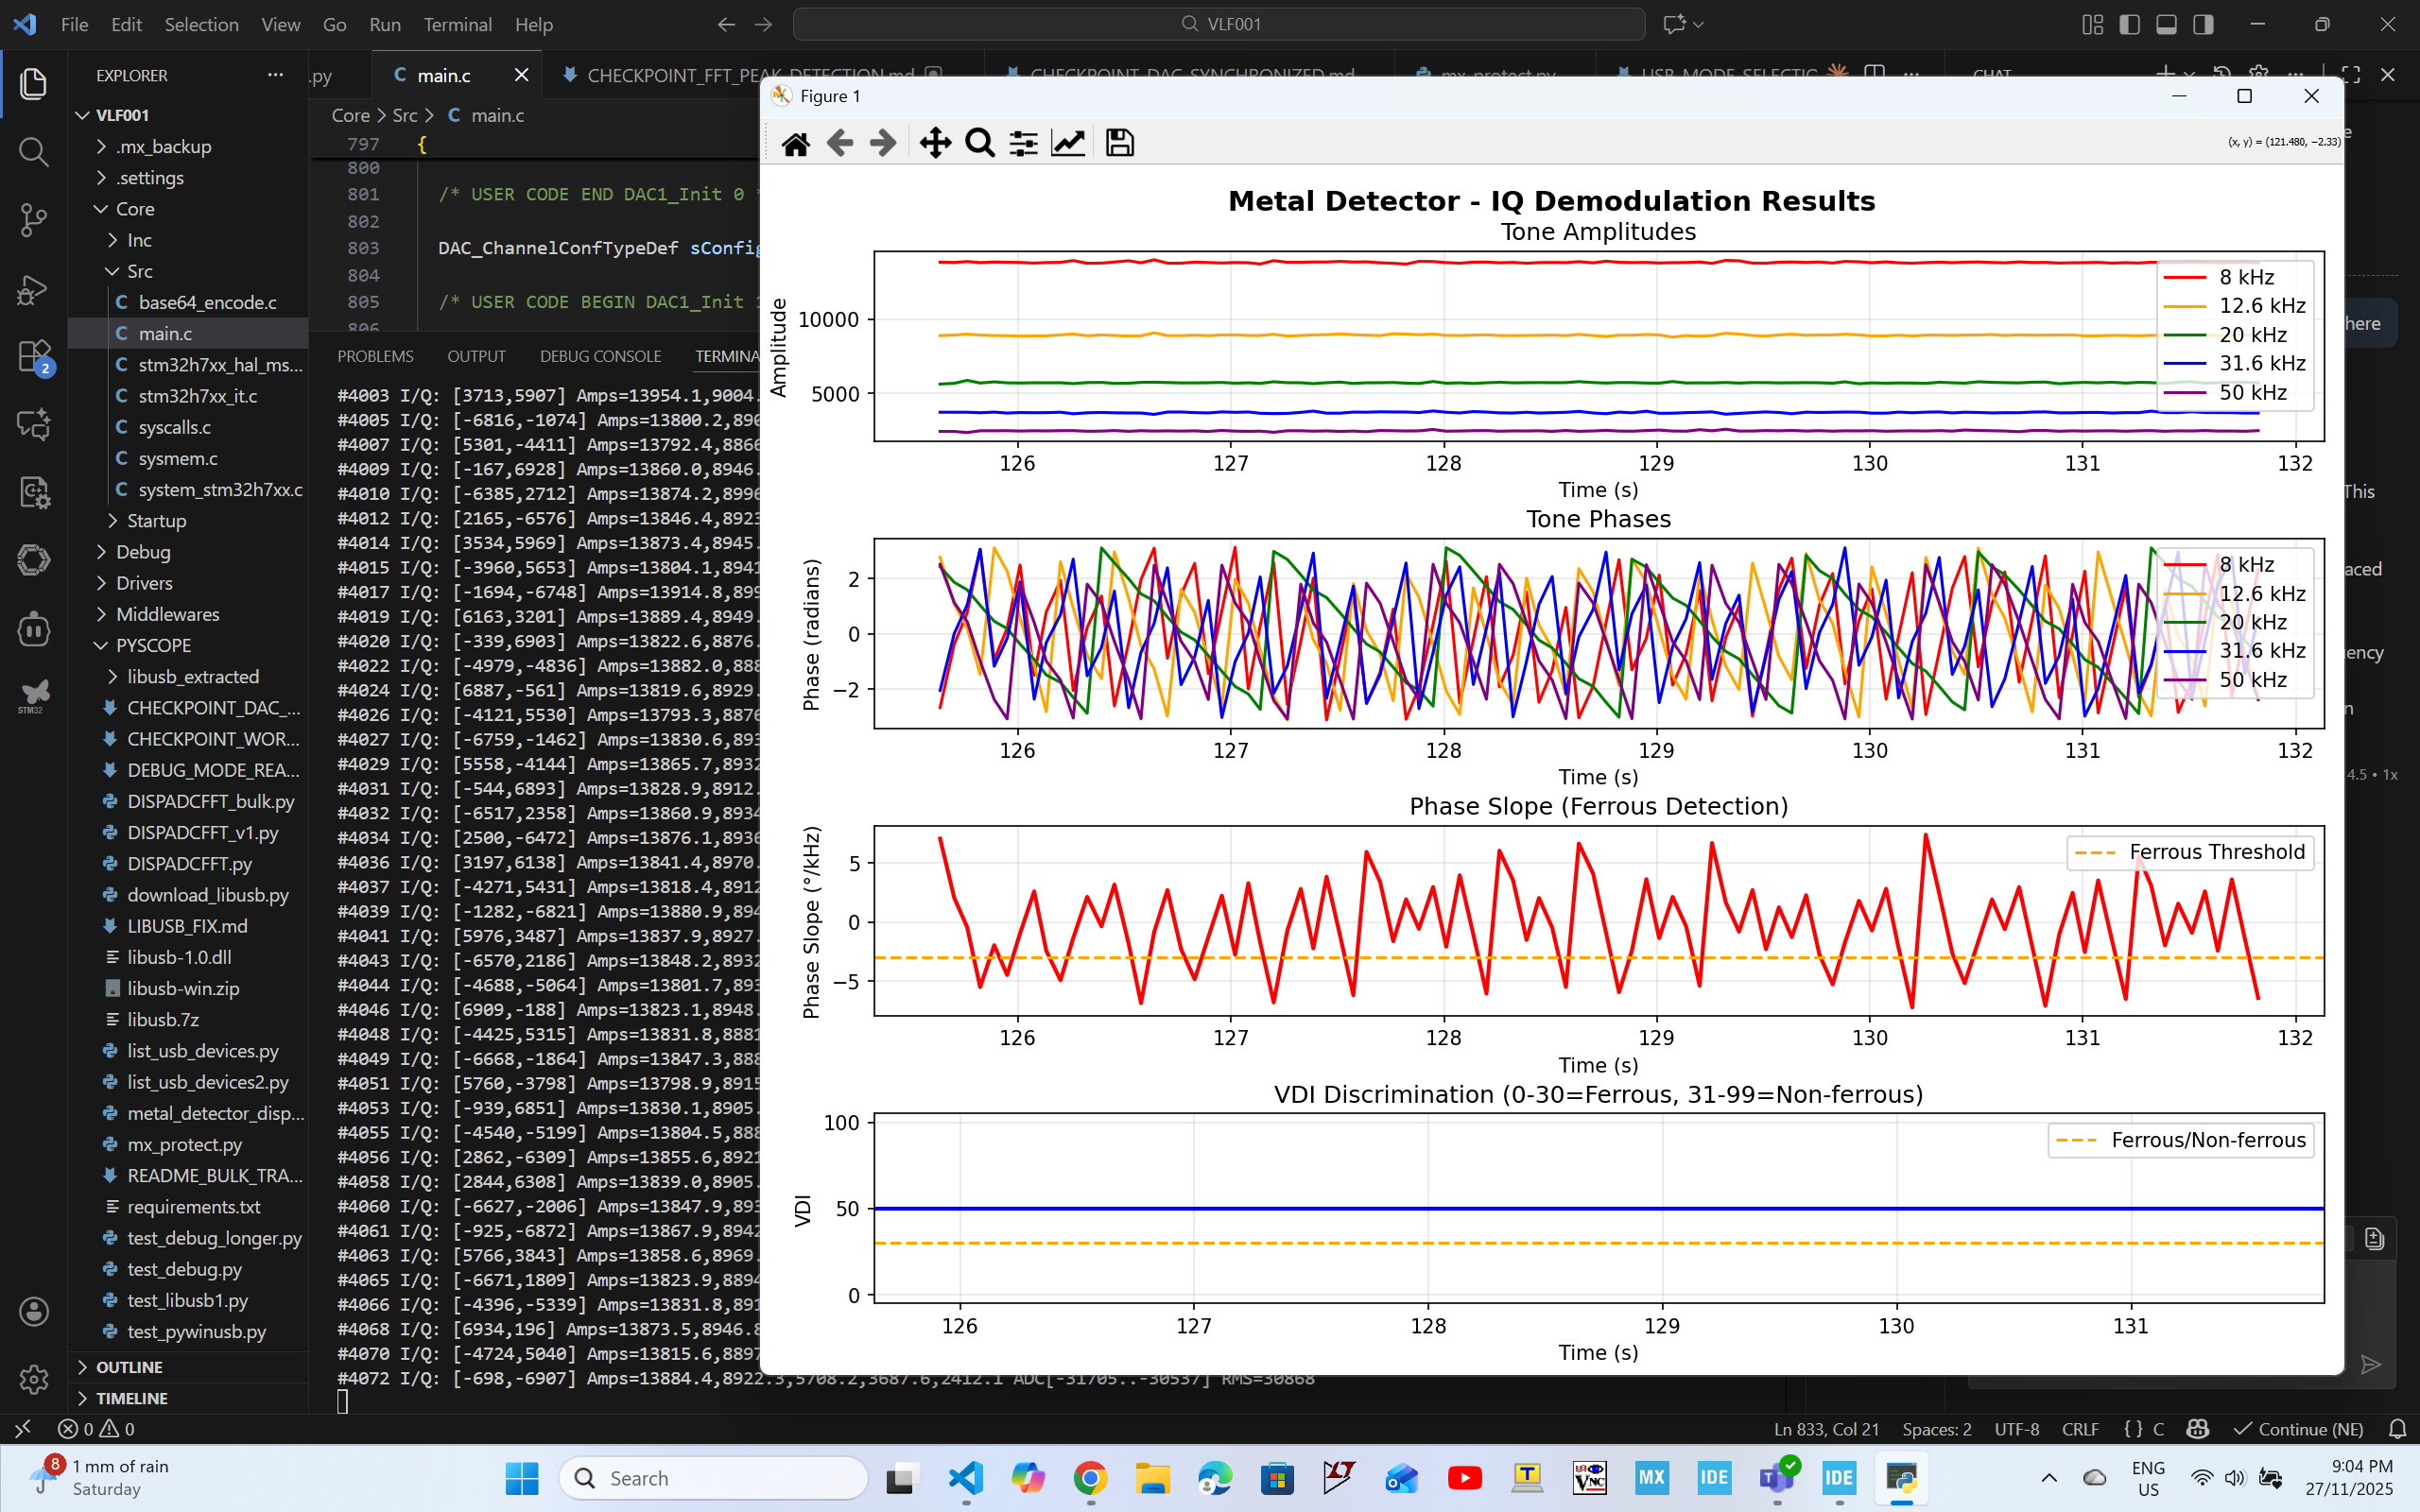Open Source Control view in activity bar
2420x1512 pixels.
point(33,220)
